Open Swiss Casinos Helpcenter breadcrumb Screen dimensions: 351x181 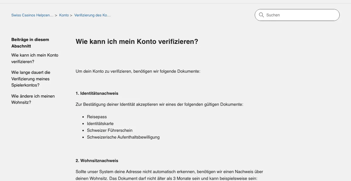tap(32, 15)
